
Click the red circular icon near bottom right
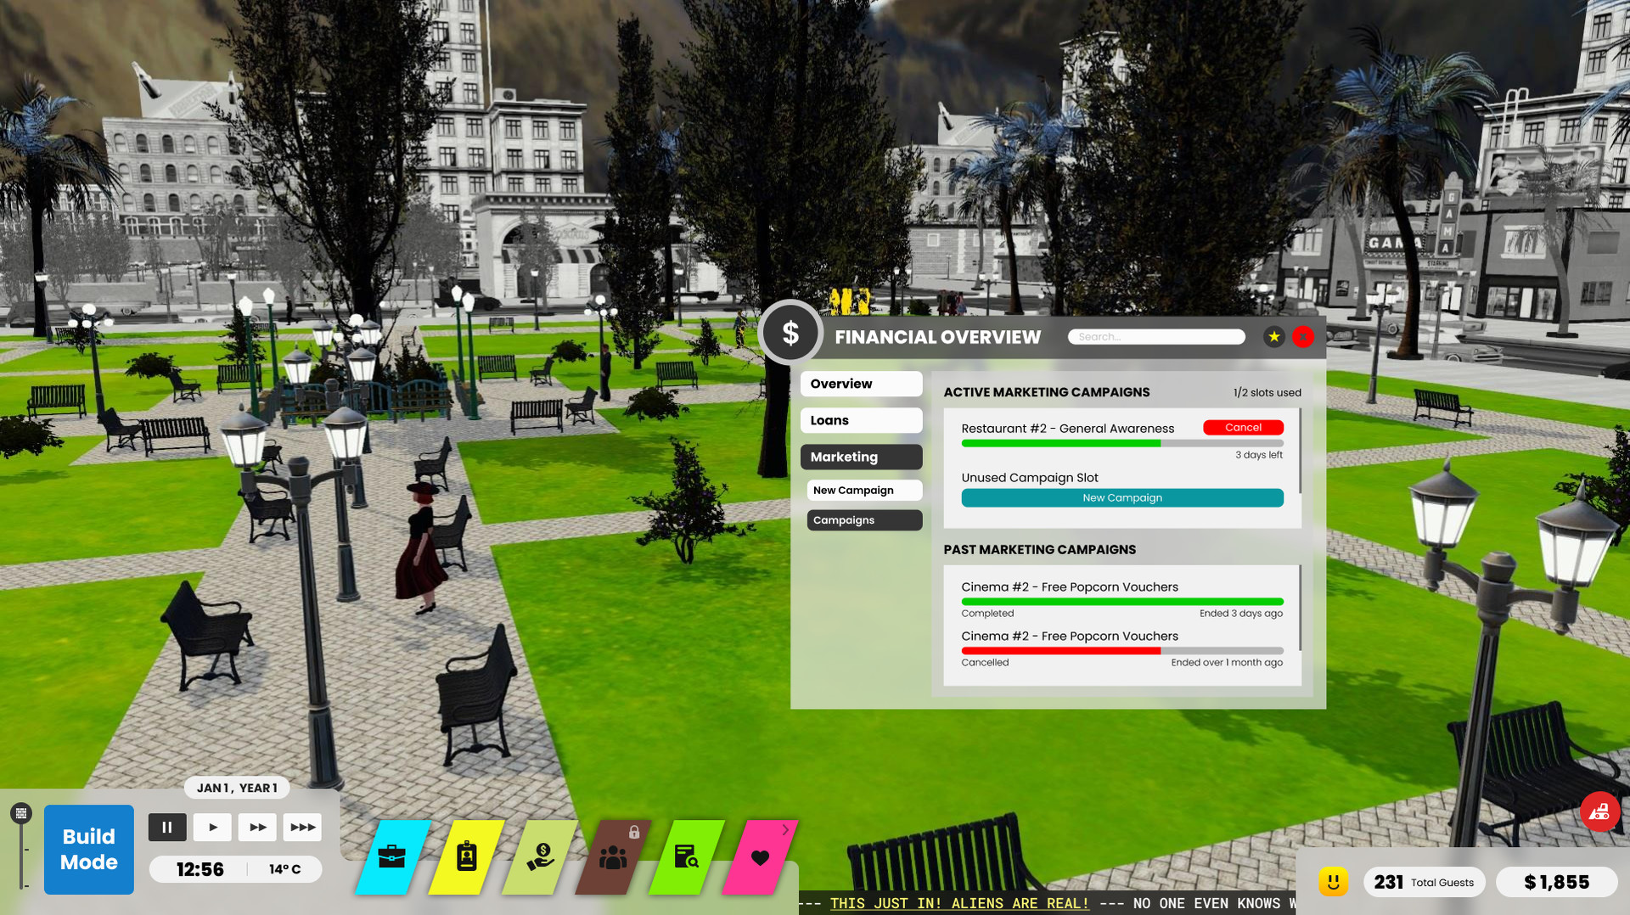click(x=1599, y=811)
